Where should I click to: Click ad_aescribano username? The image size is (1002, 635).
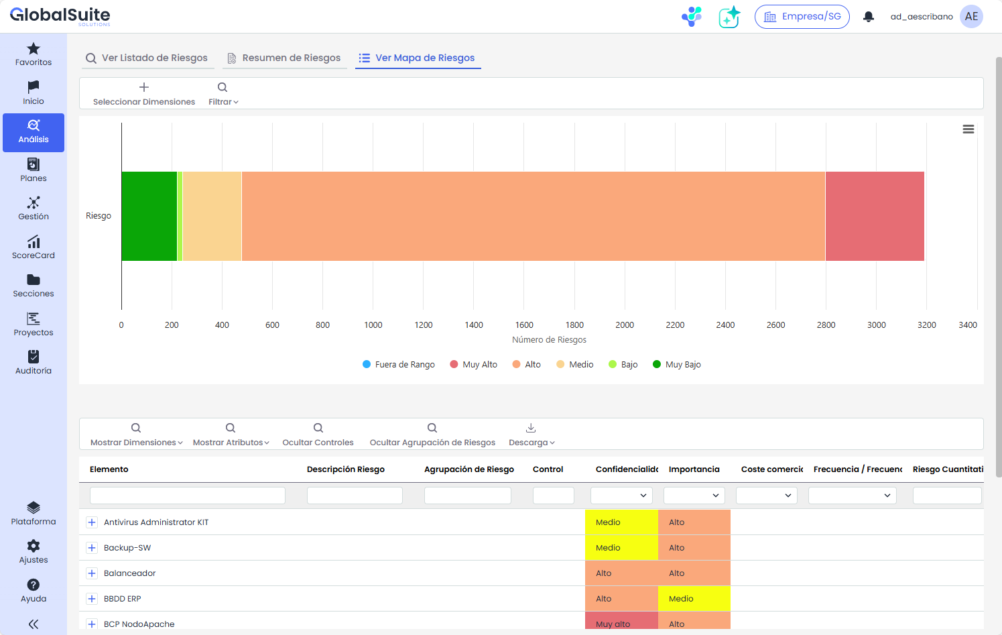pos(922,17)
